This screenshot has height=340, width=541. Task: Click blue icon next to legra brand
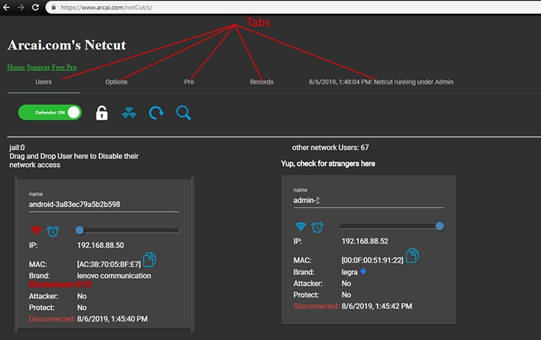(363, 271)
